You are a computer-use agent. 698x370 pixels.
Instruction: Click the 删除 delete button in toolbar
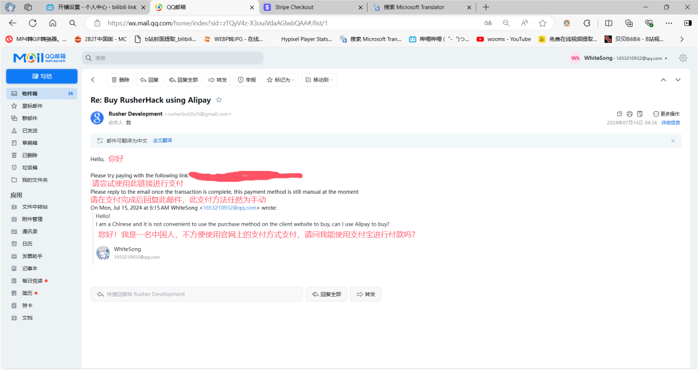point(120,80)
